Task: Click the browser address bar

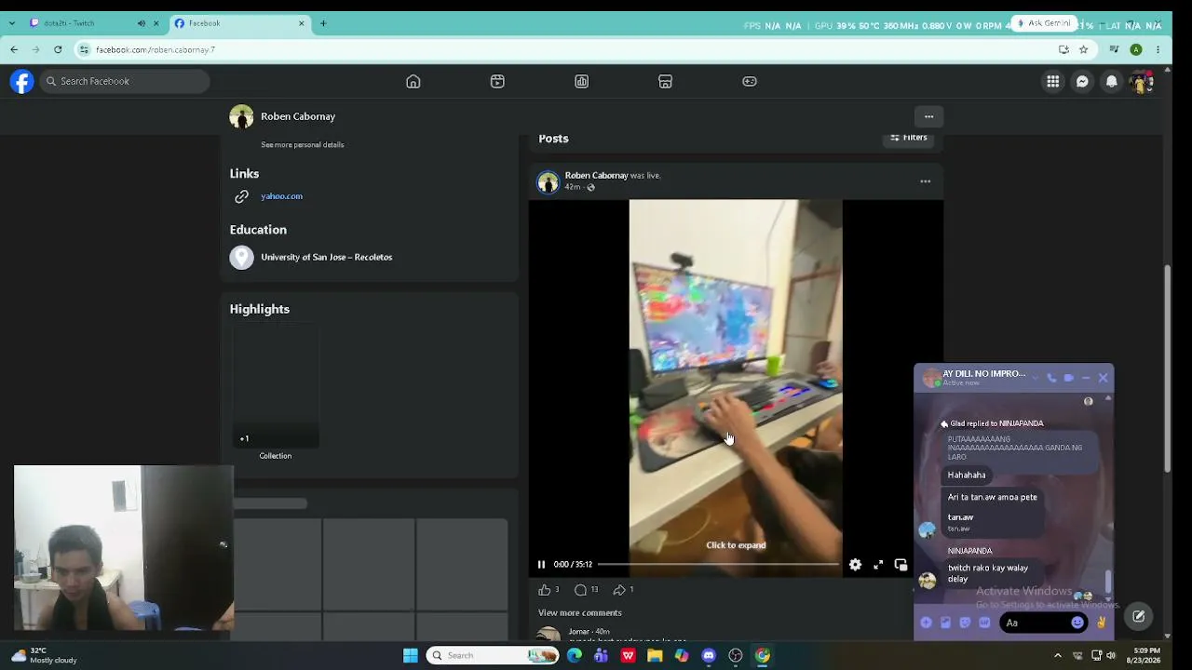Action: 559,49
